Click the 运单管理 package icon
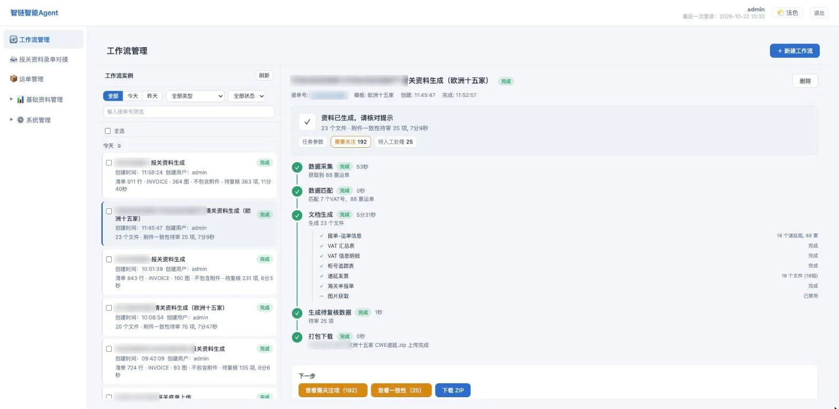This screenshot has height=409, width=839. [13, 79]
